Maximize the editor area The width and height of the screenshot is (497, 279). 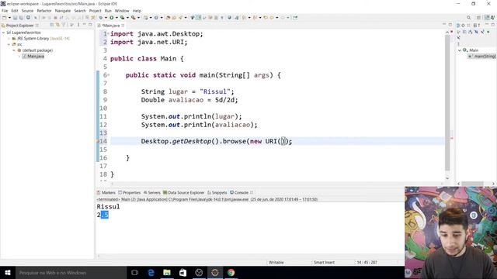tap(450, 25)
